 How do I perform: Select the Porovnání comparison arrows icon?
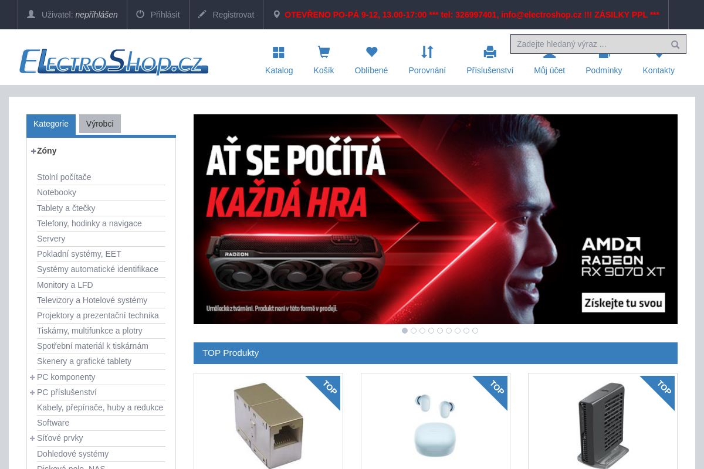point(427,52)
